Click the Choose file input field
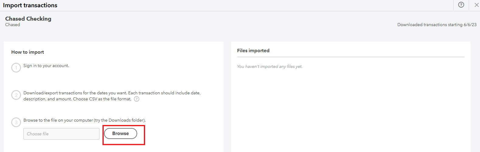The width and height of the screenshot is (480, 152). coord(61,134)
